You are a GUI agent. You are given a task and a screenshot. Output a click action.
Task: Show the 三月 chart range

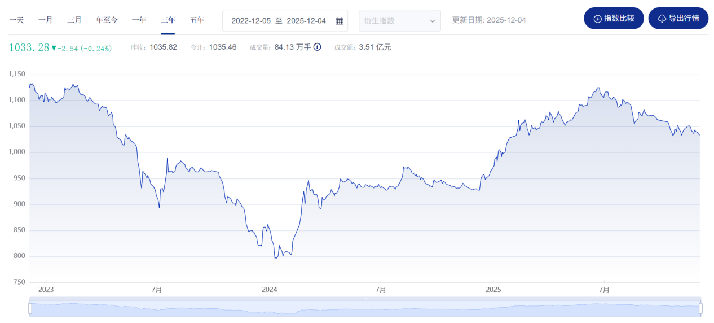74,20
